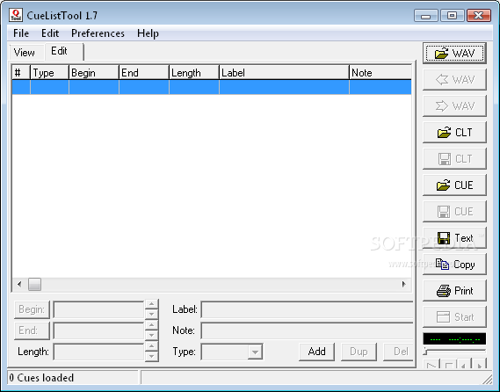This screenshot has height=392, width=500.
Task: Close the CueListTool window
Action: coord(479,15)
